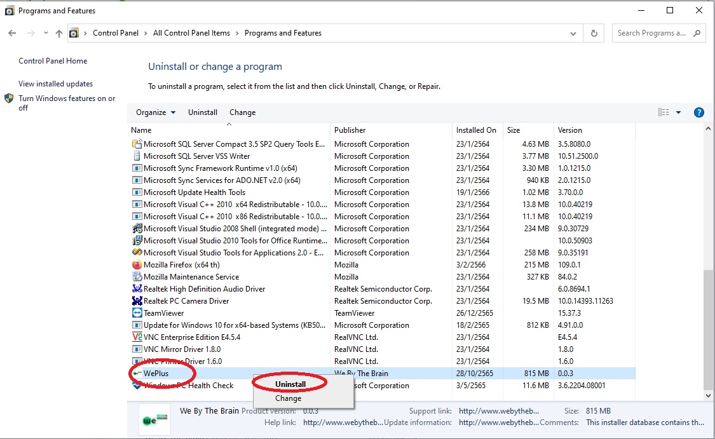Click the Visual Studio 2008 Shell icon
This screenshot has width=715, height=439.
coord(137,228)
